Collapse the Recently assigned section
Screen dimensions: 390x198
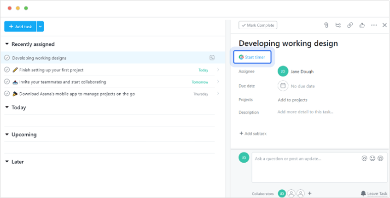pyautogui.click(x=7, y=44)
